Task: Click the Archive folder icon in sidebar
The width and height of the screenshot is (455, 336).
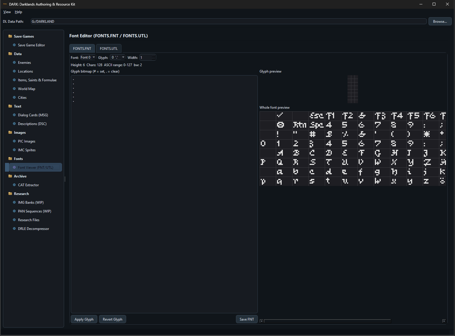Action: pyautogui.click(x=10, y=176)
